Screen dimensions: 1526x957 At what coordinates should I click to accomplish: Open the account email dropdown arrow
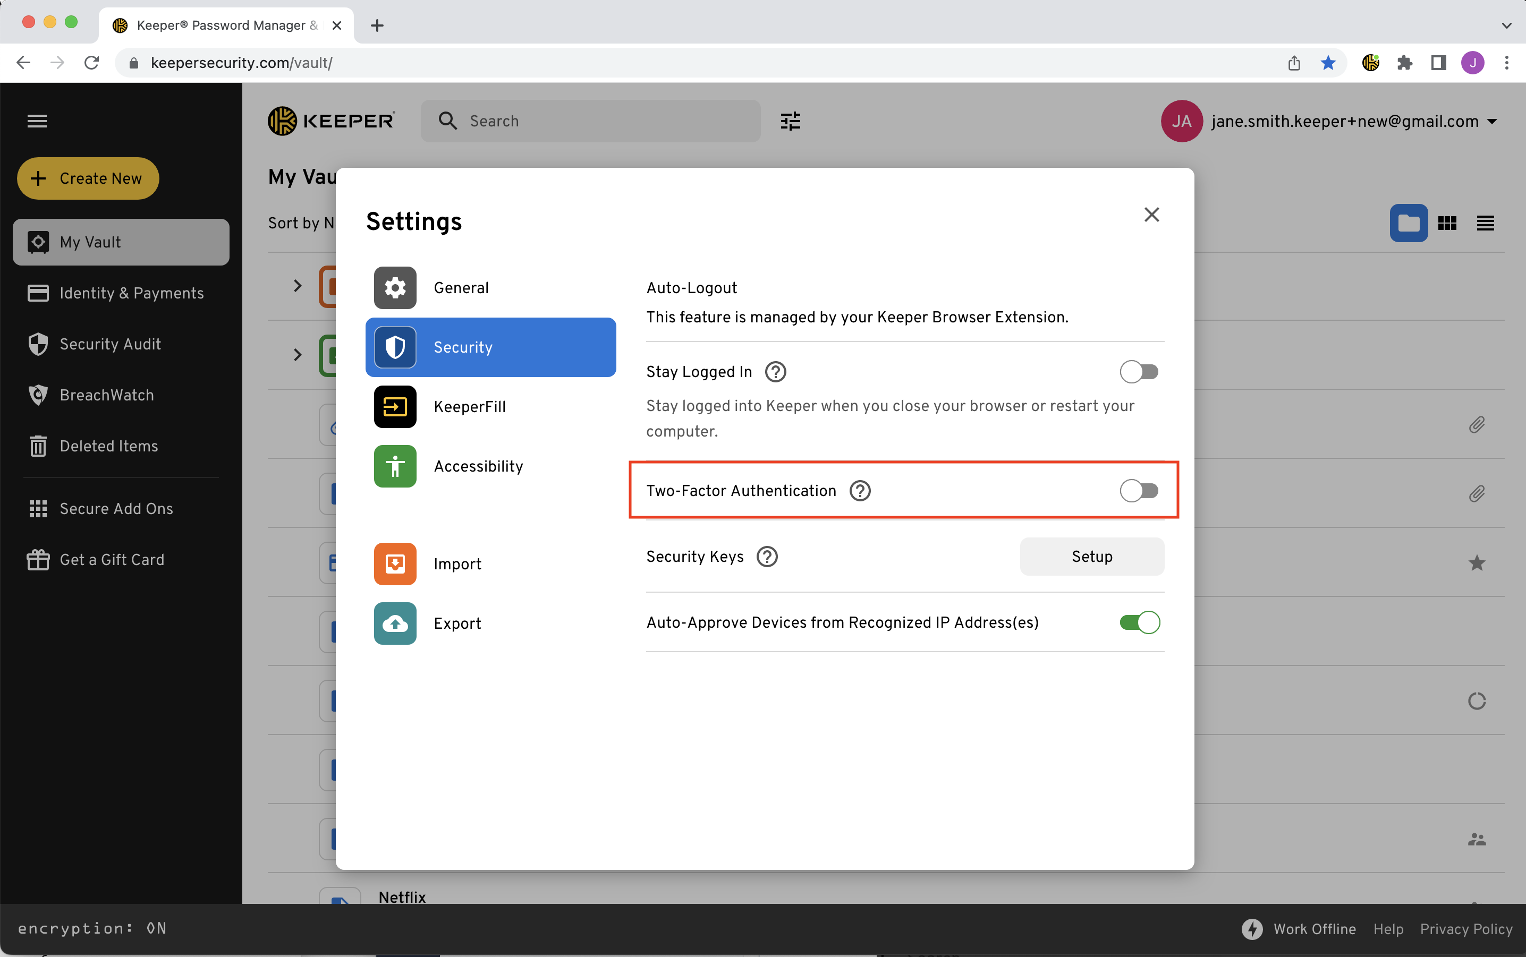(1493, 122)
